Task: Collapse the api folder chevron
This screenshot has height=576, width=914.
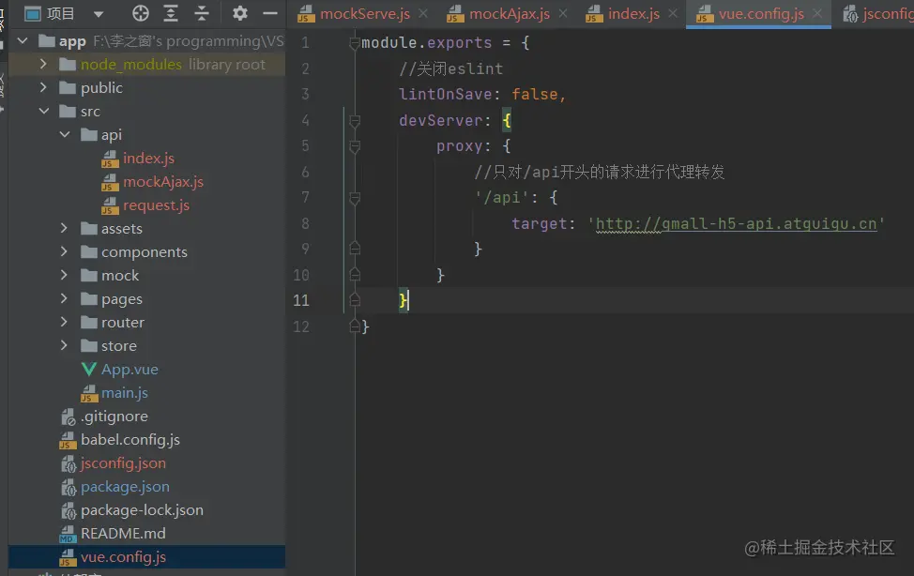Action: (x=65, y=134)
